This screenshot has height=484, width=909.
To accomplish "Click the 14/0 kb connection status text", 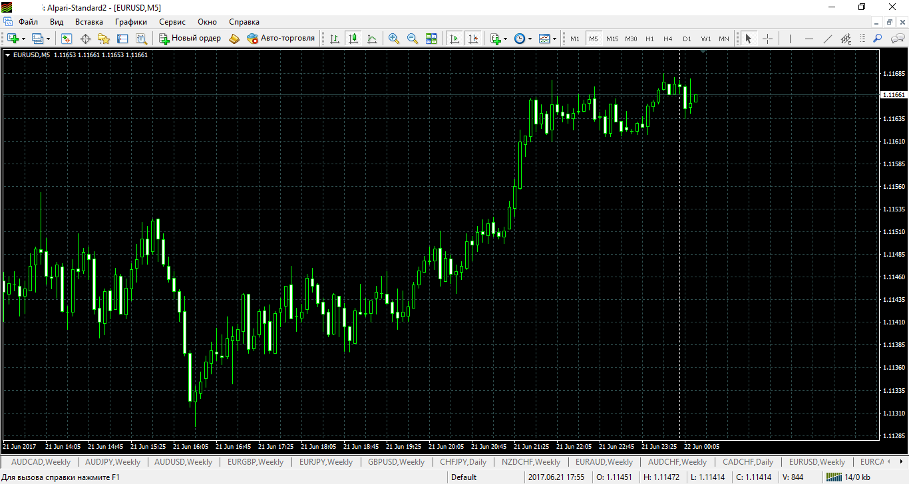I will point(857,477).
